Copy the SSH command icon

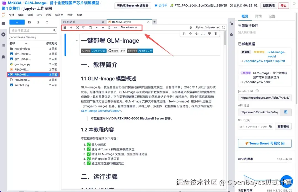pos(270,126)
